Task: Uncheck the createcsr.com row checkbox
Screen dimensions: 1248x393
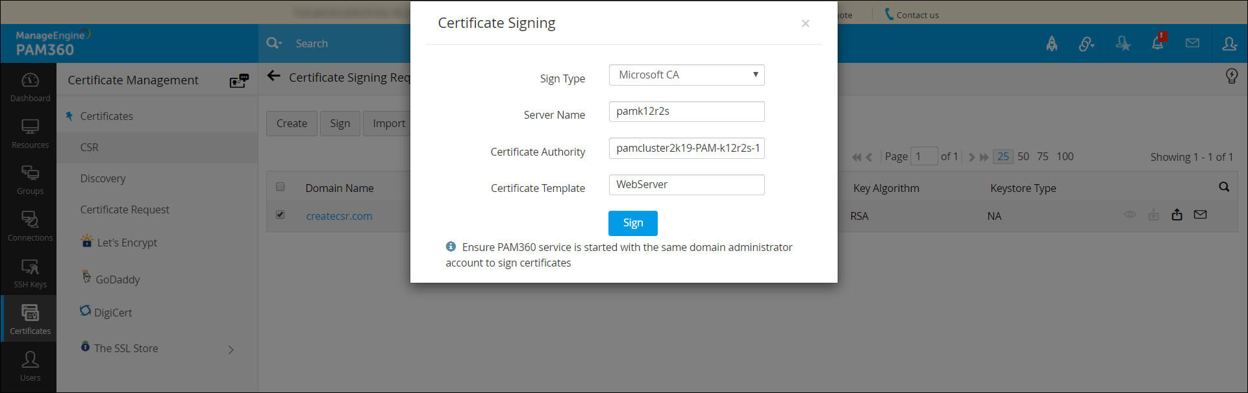Action: [281, 215]
